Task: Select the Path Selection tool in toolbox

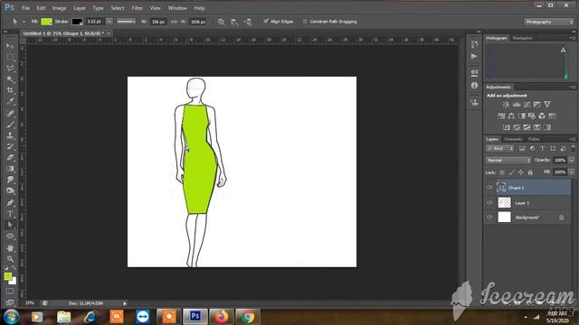Action: coord(10,225)
